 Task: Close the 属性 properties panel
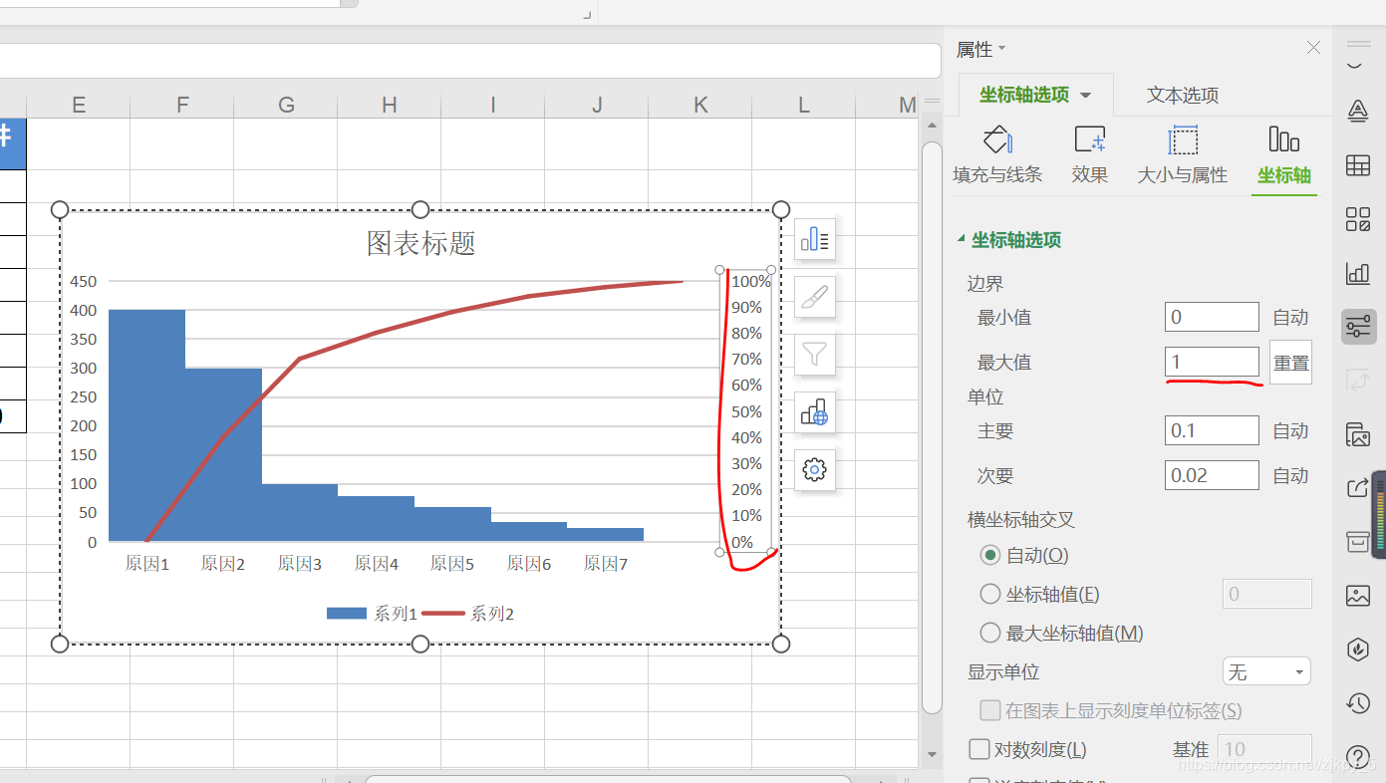pos(1313,48)
